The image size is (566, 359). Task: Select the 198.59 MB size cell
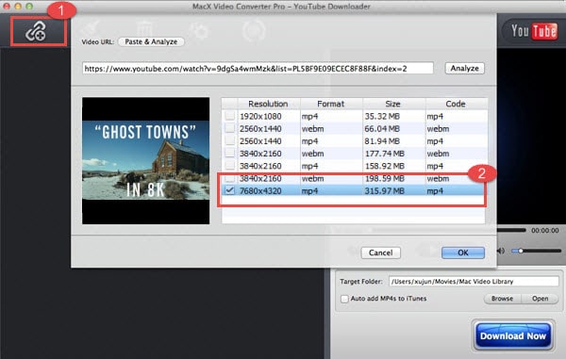point(384,178)
